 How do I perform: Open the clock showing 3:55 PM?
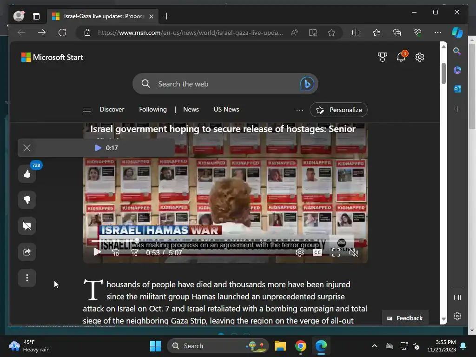[x=442, y=346]
